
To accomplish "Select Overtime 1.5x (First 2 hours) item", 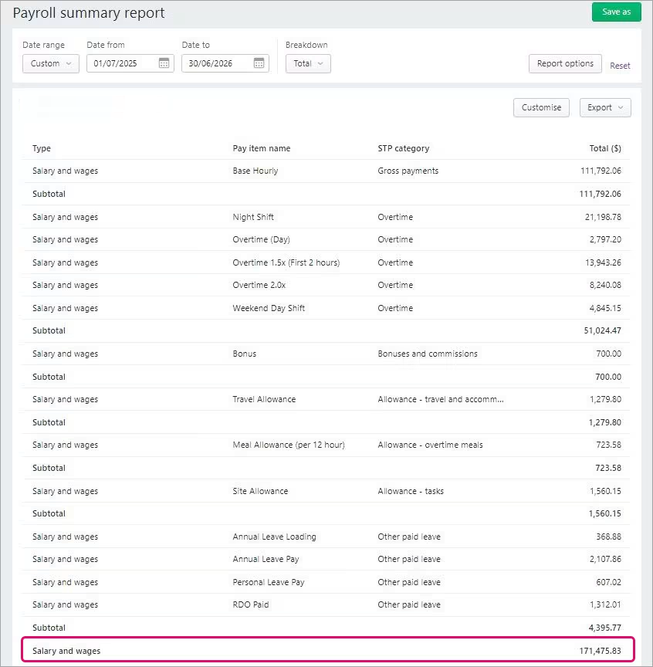I will [286, 262].
